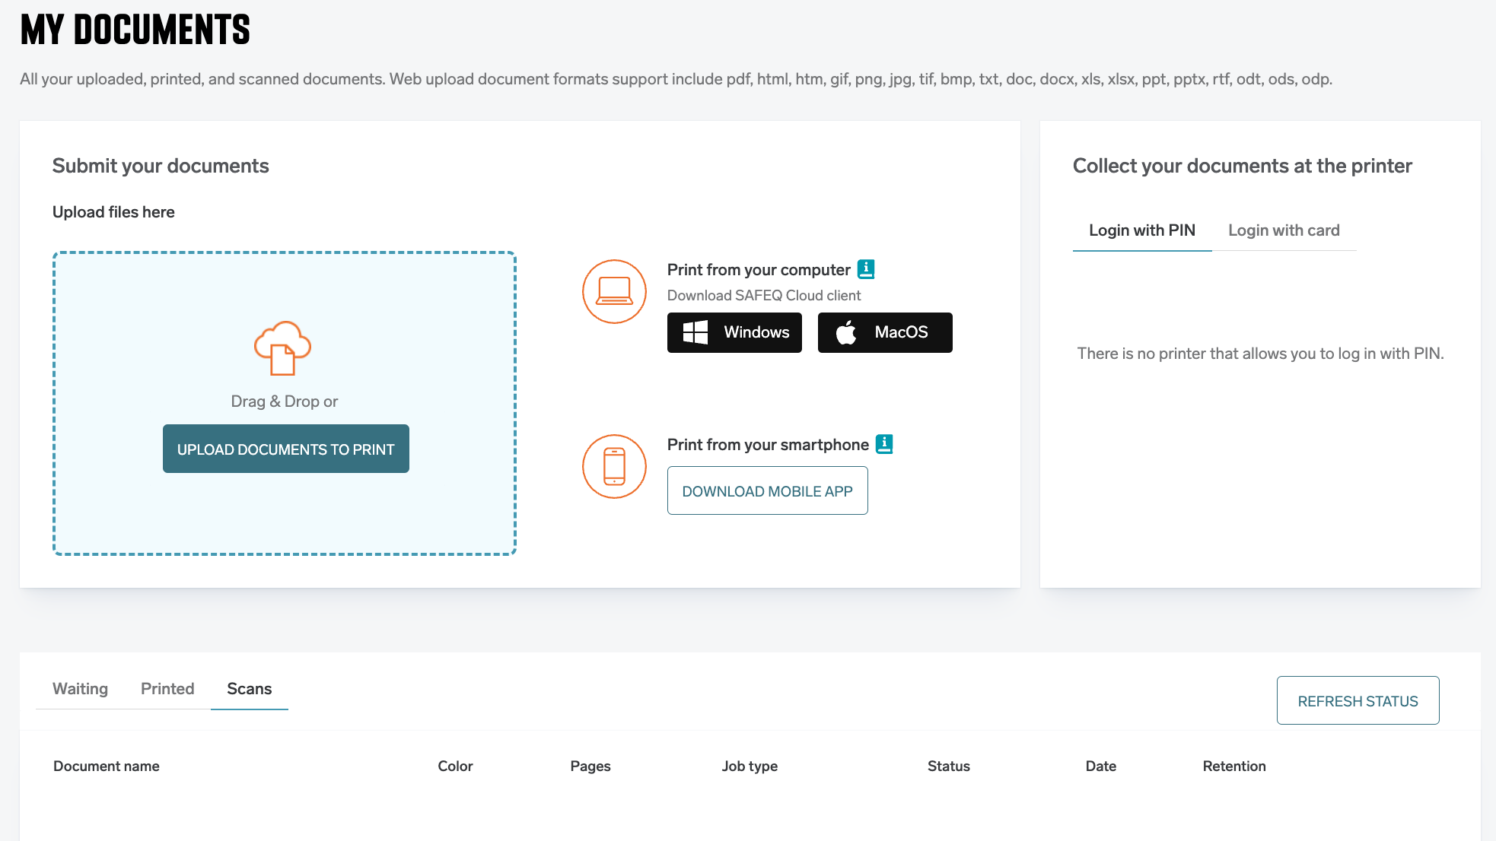Download the MacOS client
The height and width of the screenshot is (841, 1496).
pyautogui.click(x=885, y=332)
